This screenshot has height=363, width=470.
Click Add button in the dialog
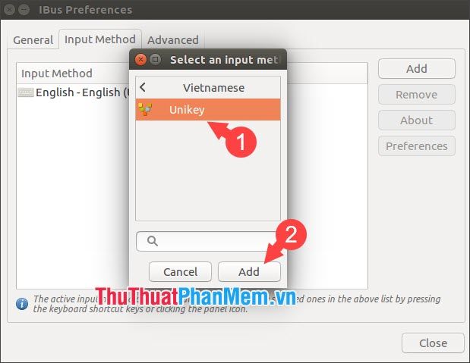[x=249, y=272]
